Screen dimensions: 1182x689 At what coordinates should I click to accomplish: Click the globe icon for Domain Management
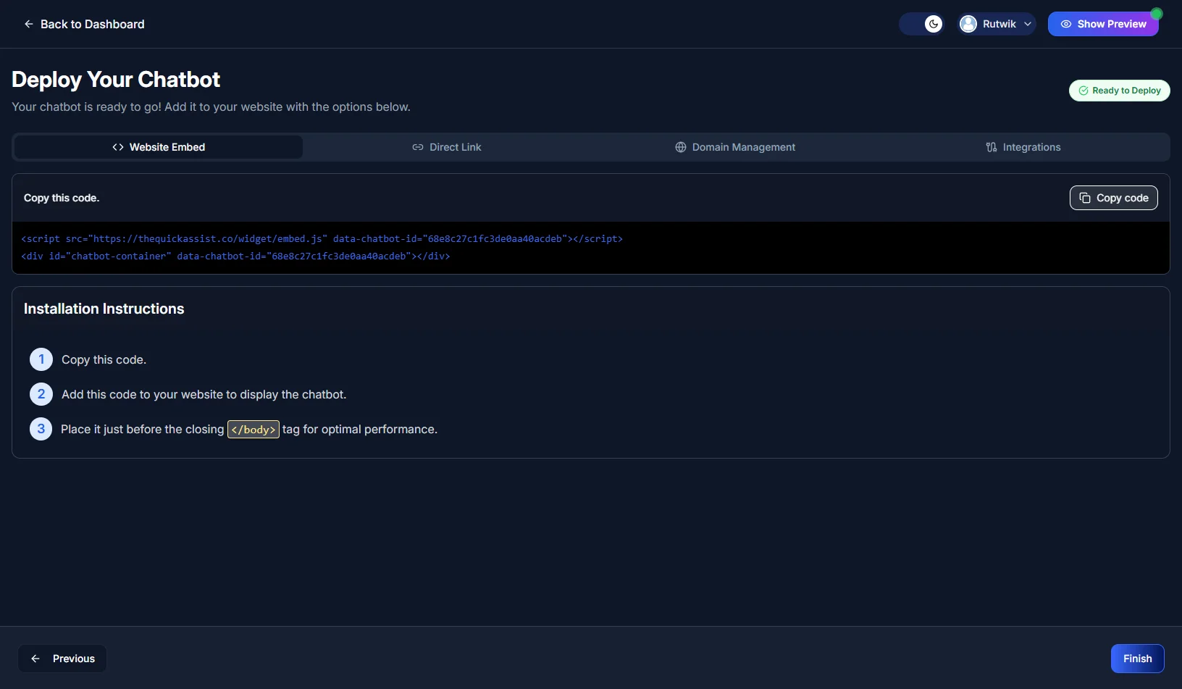click(681, 147)
